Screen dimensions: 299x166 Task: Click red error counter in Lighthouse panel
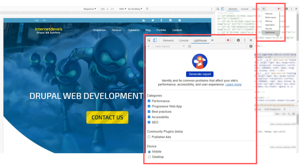[x=229, y=40]
